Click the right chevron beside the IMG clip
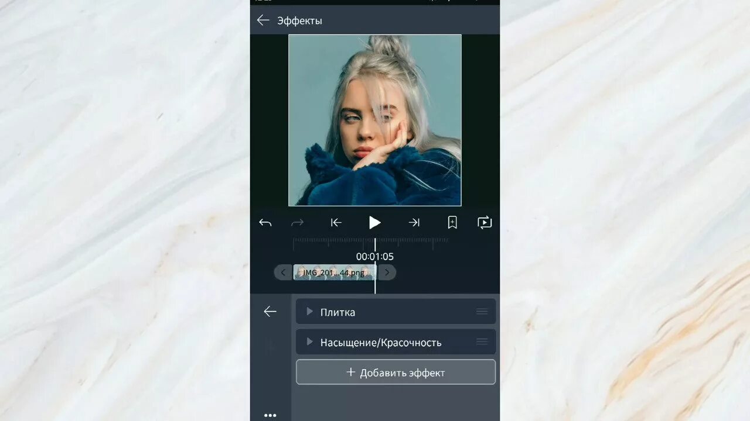The width and height of the screenshot is (750, 421). tap(387, 272)
